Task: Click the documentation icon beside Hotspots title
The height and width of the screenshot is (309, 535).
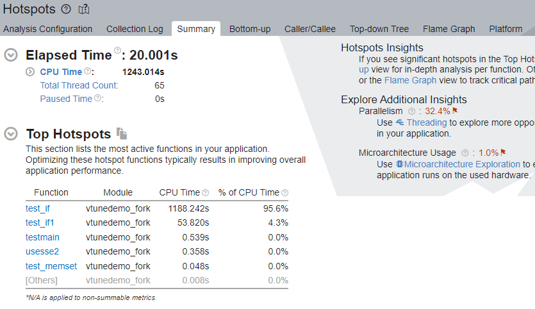Action: pos(84,9)
